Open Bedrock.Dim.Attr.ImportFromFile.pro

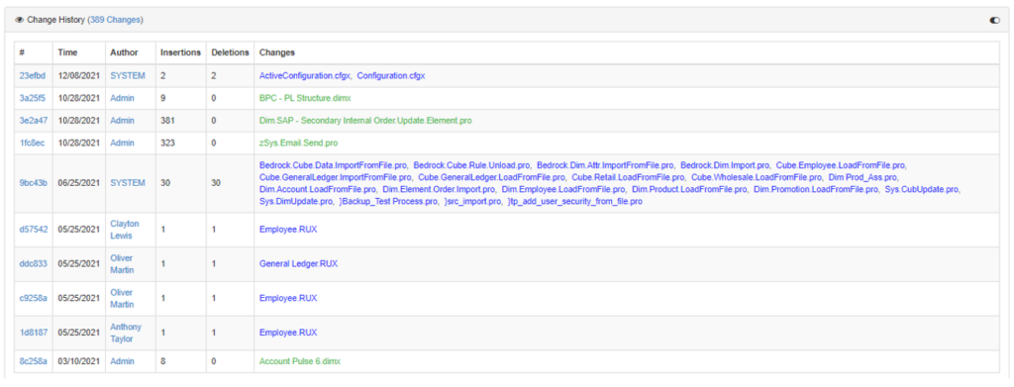click(605, 164)
